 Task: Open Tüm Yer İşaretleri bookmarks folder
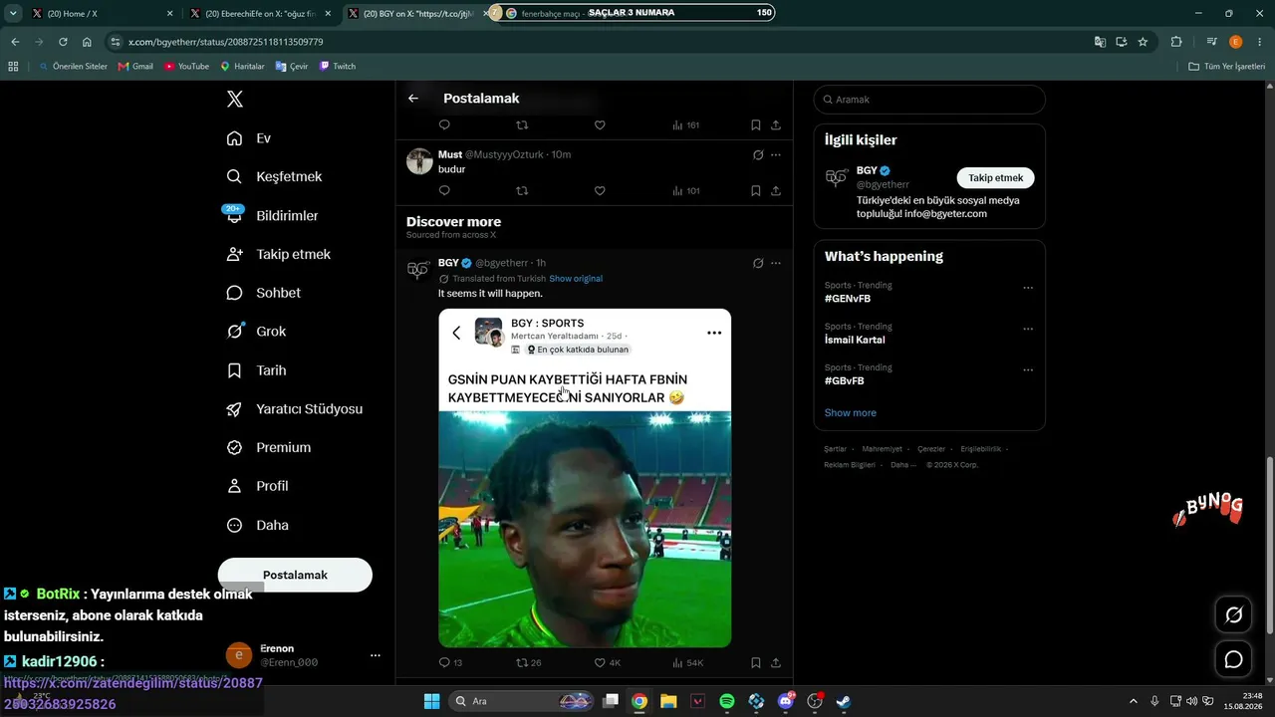coord(1227,67)
